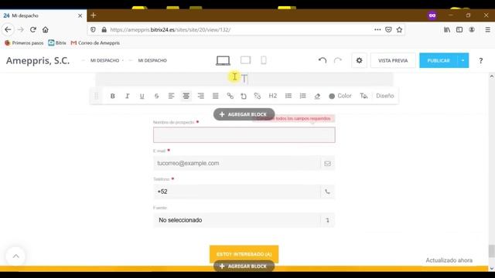Switch to tablet preview mode
This screenshot has width=495, height=278.
(x=246, y=60)
